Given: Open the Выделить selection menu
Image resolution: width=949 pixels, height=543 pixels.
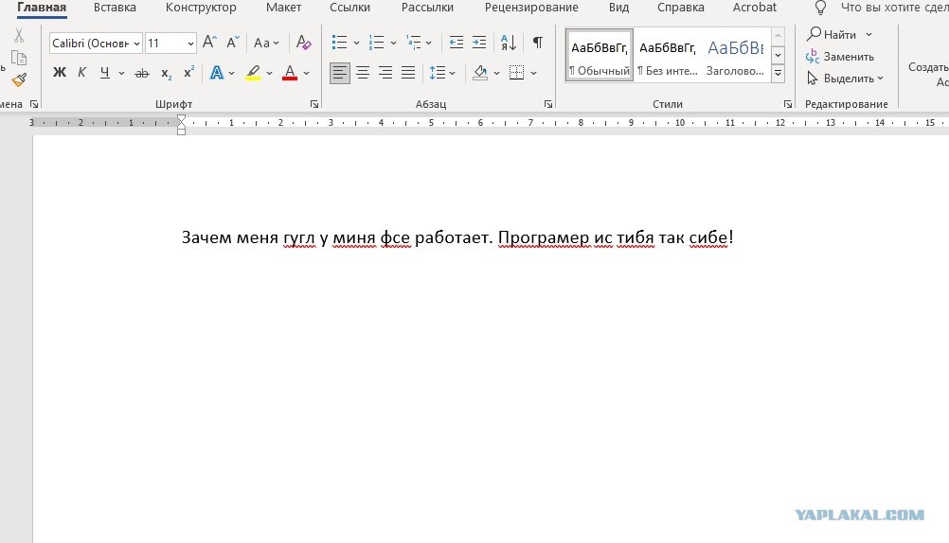Looking at the screenshot, I should coord(845,78).
